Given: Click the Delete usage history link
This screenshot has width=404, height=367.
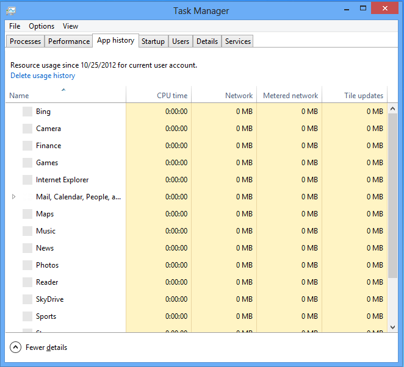Looking at the screenshot, I should 43,76.
